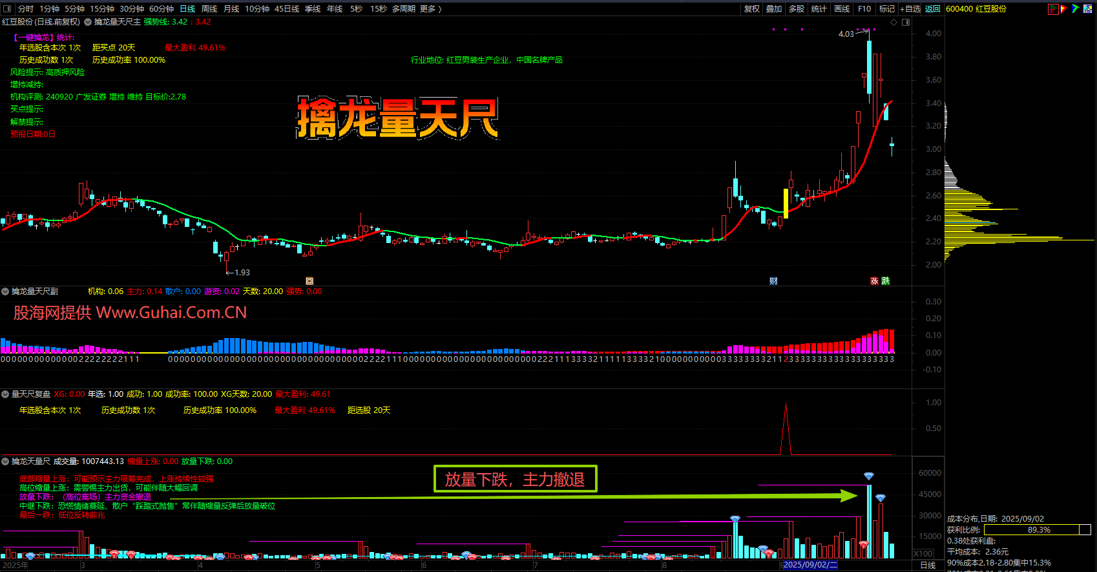
Task: Expand the 量天尺复盘 indicator dropdown
Action: point(5,394)
